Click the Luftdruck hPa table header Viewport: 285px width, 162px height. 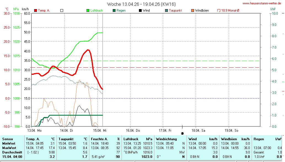[138, 139]
